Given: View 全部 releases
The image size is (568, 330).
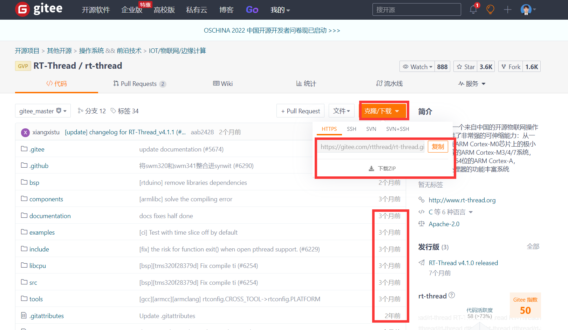Looking at the screenshot, I should click(533, 247).
